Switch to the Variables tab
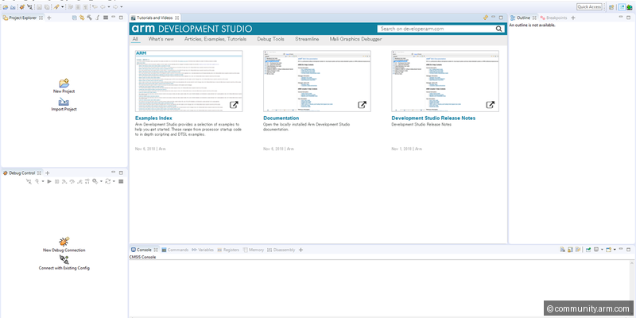The width and height of the screenshot is (636, 318). 203,250
